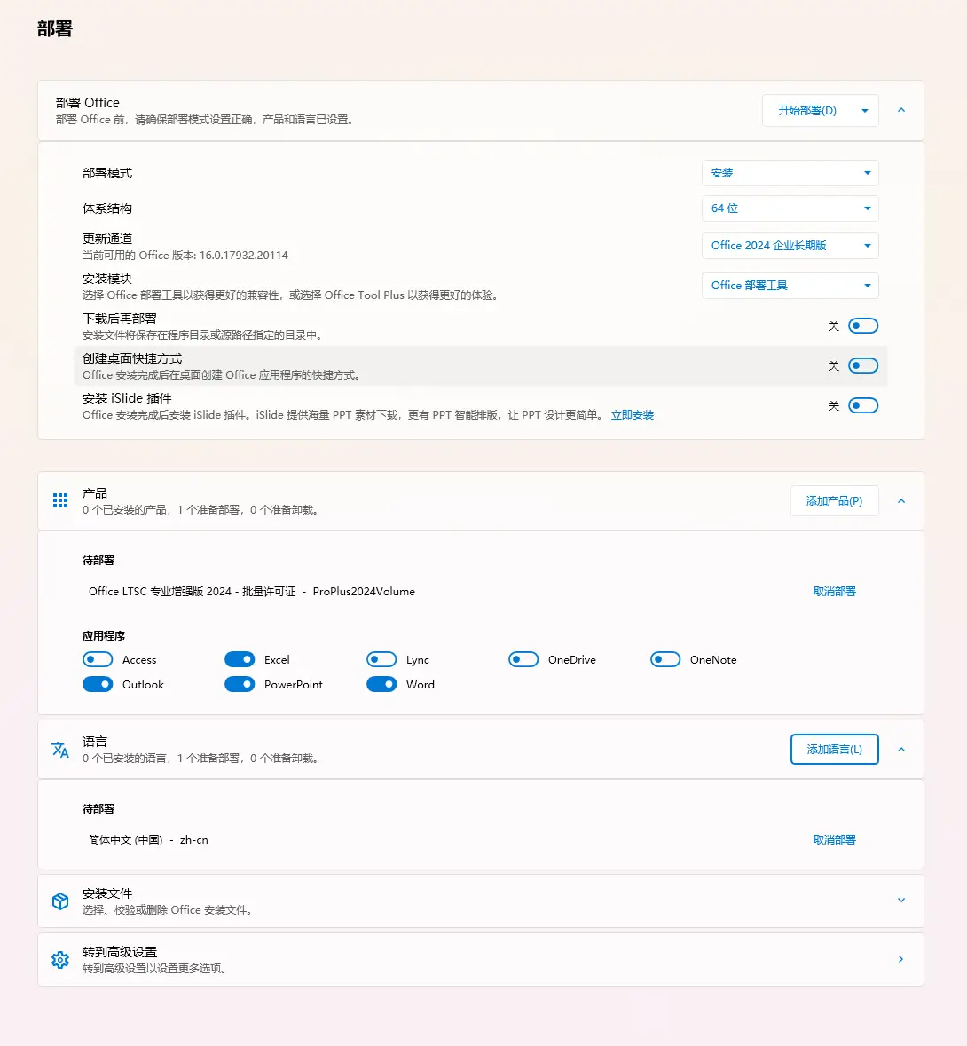Open the 立即安装 link for iSlide
This screenshot has width=967, height=1046.
click(x=632, y=413)
